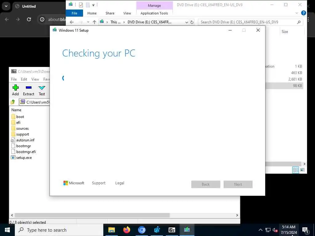Screen dimensions: 315x236
Task: Click the This PC breadcrumb in the address bar
Action: point(115,22)
